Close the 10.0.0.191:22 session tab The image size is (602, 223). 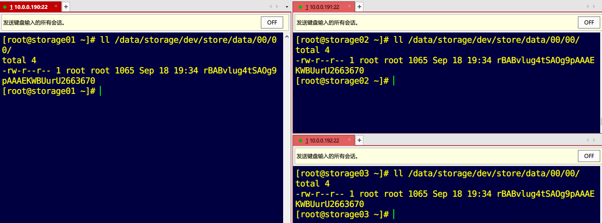(349, 7)
